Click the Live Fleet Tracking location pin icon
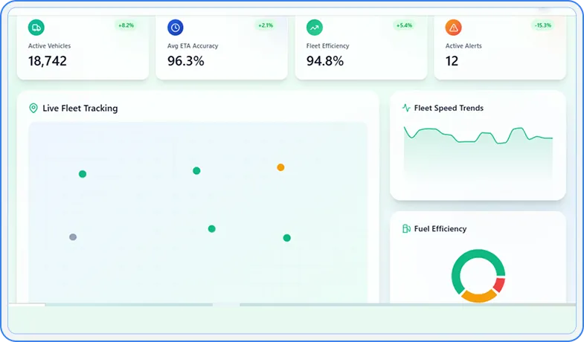Image resolution: width=584 pixels, height=342 pixels. coord(33,109)
